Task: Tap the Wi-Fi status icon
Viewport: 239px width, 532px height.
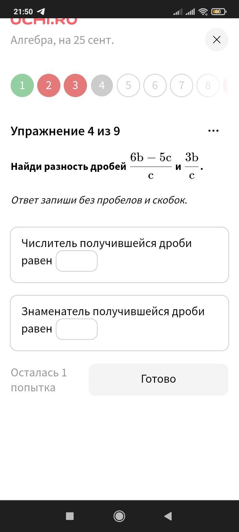Action: point(203,12)
